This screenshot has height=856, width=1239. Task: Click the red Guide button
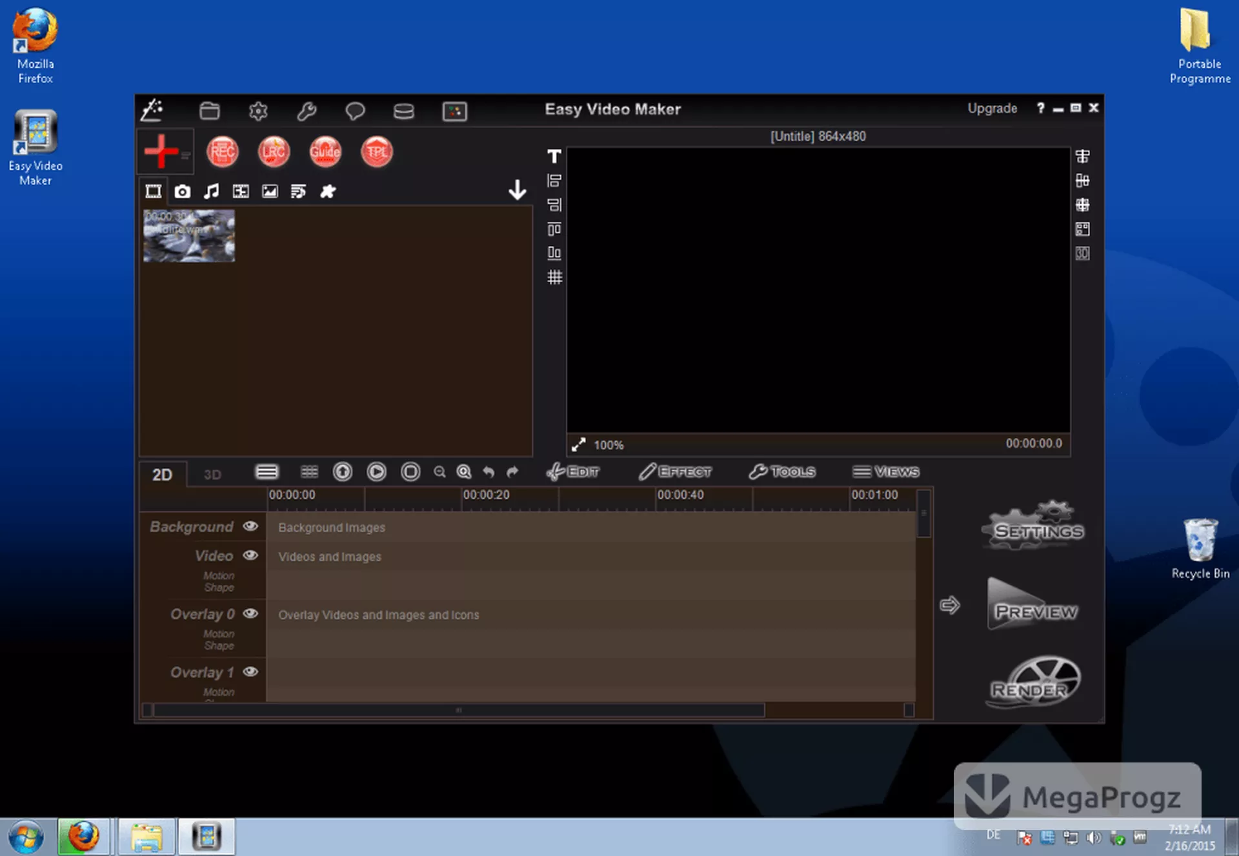pos(325,152)
